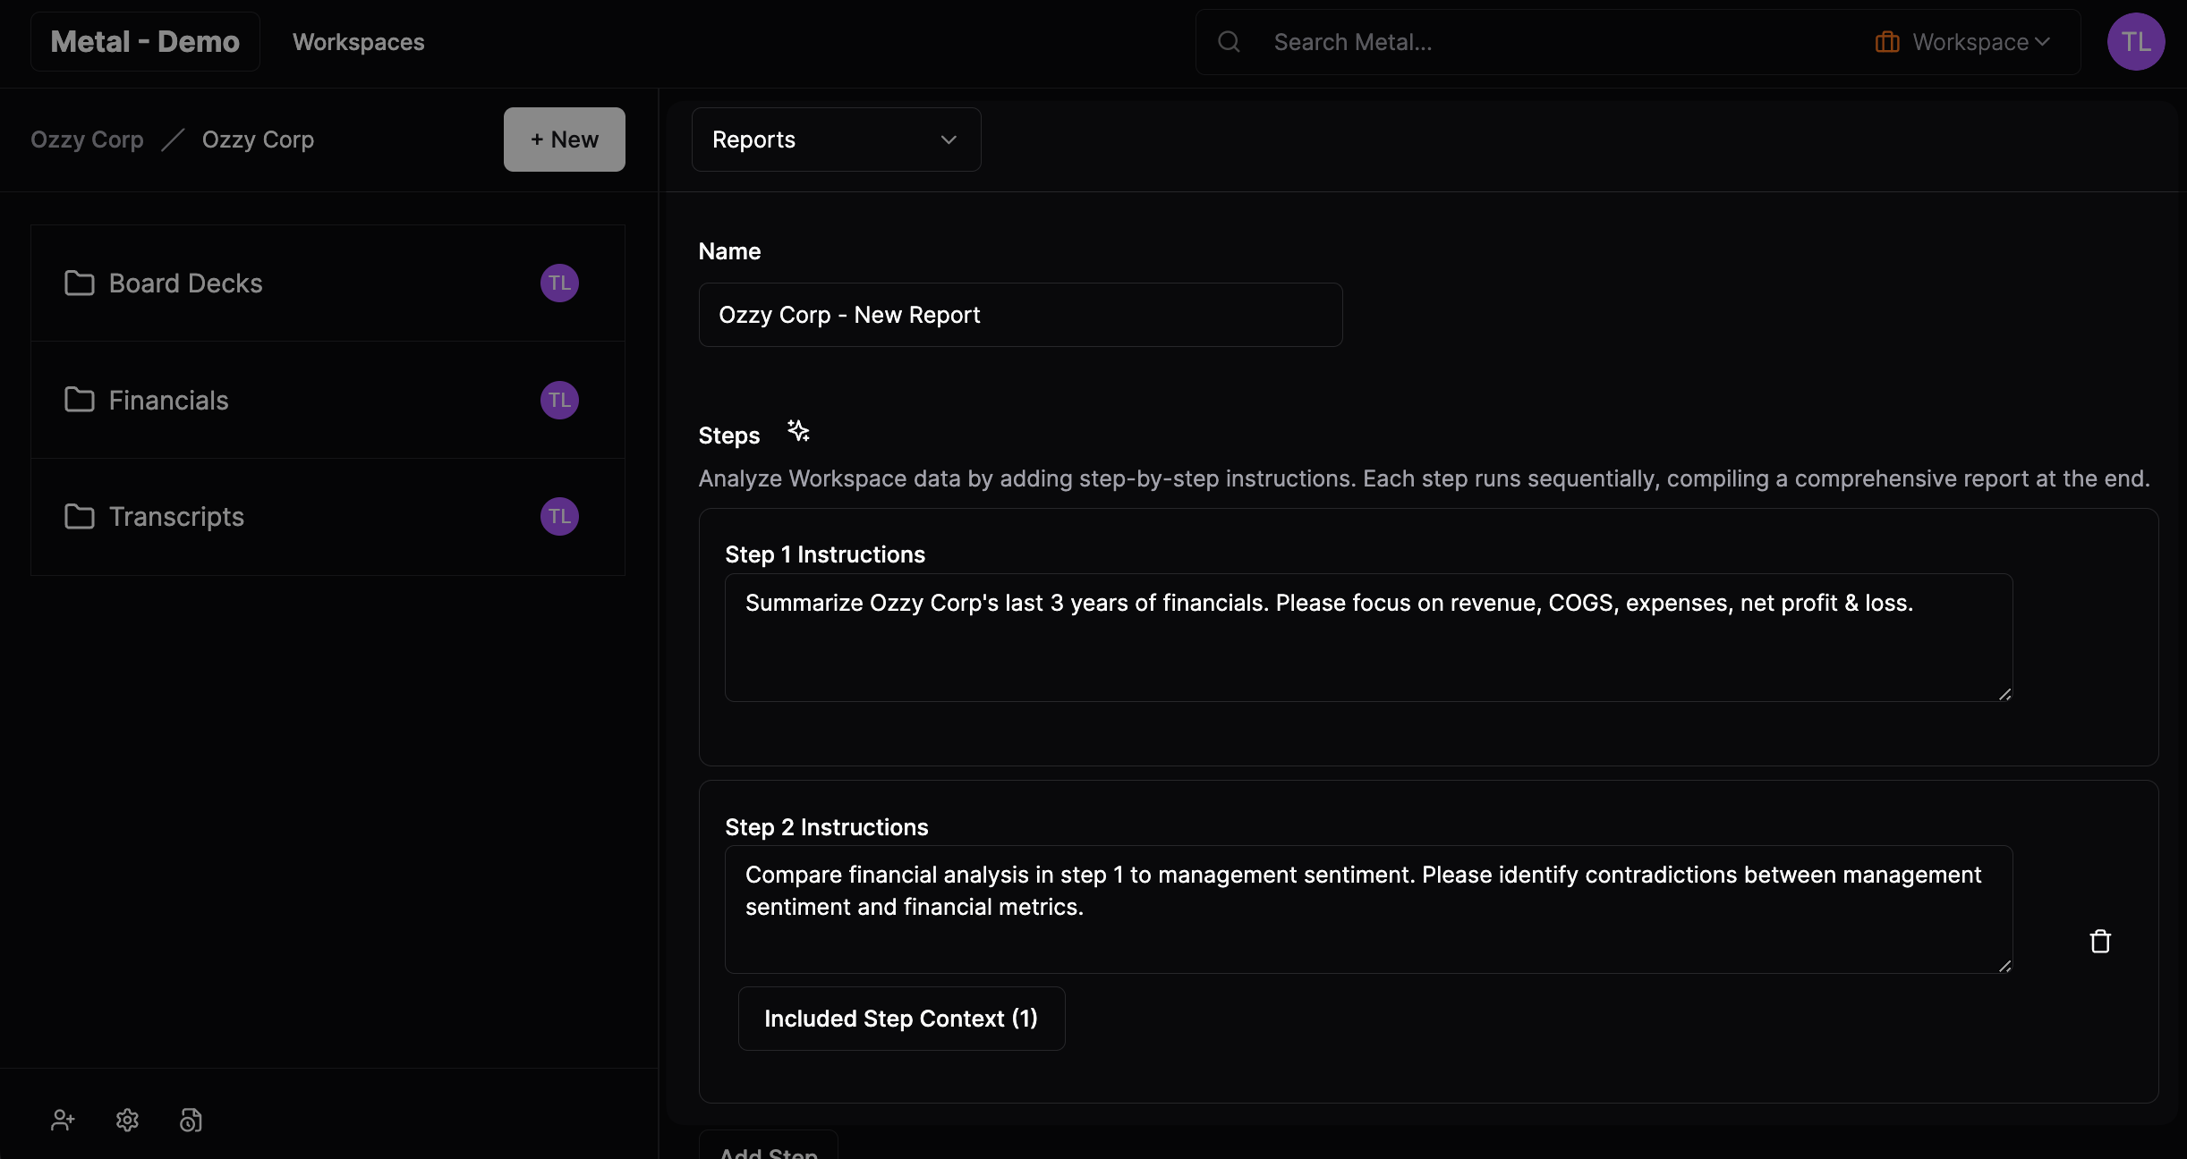Click the delete trash icon on Step 2
Image resolution: width=2187 pixels, height=1159 pixels.
(2098, 943)
